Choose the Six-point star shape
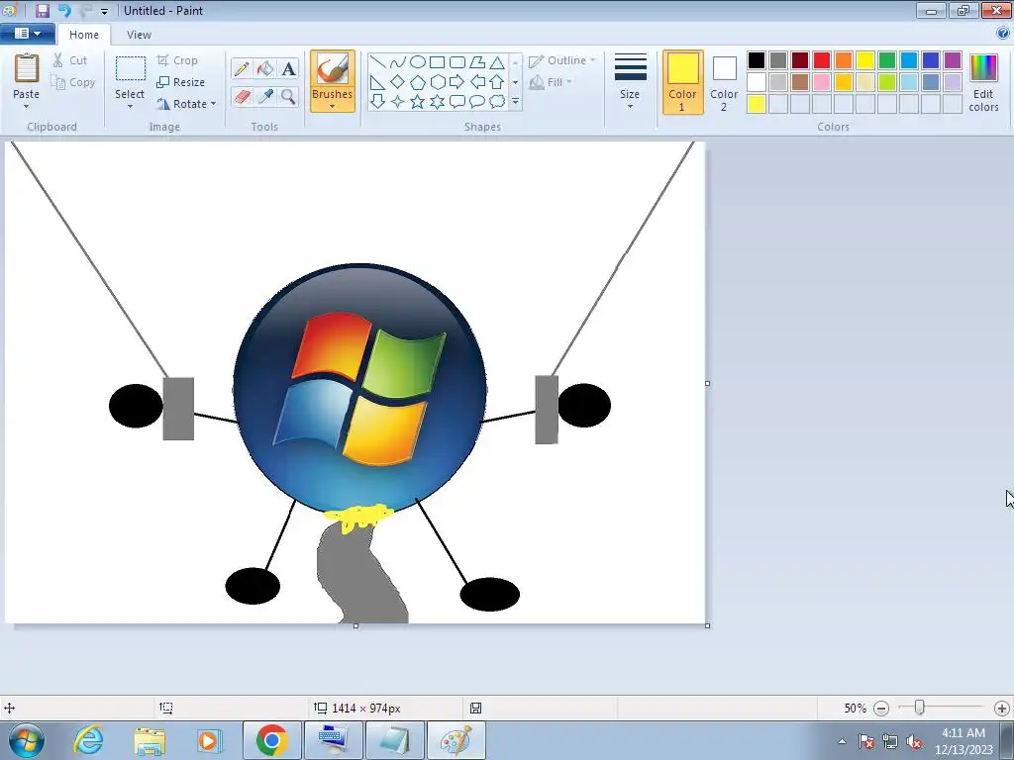The image size is (1014, 760). 437,102
